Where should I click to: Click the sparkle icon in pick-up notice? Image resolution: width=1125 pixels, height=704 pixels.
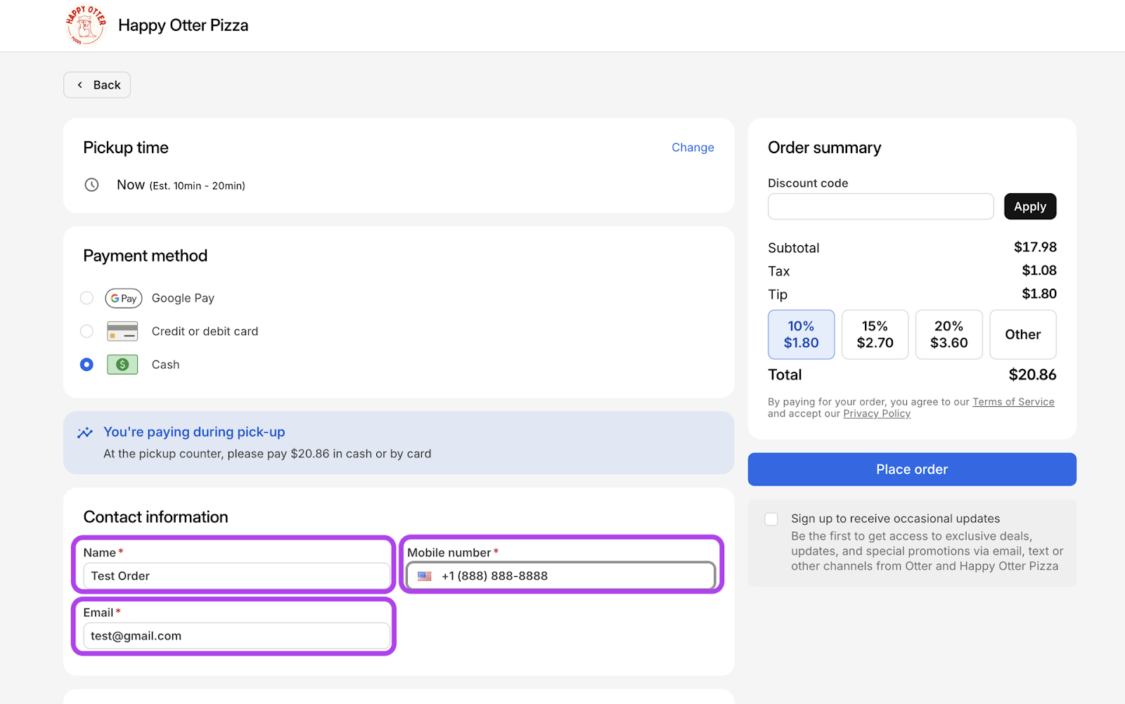[85, 433]
